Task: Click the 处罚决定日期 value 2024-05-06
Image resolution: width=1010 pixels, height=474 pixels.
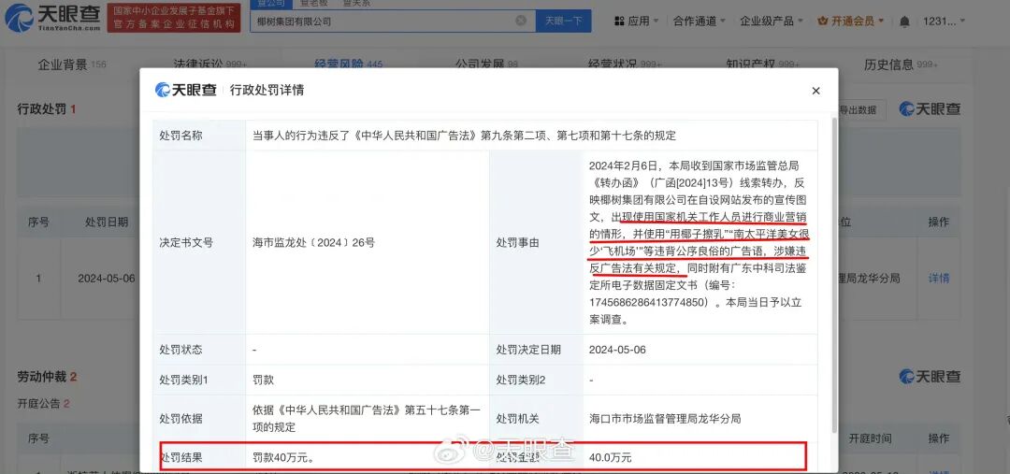Action: click(617, 350)
